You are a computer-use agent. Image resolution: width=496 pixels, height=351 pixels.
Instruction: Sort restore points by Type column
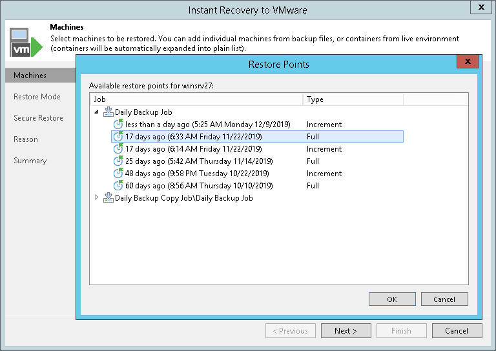pos(353,99)
